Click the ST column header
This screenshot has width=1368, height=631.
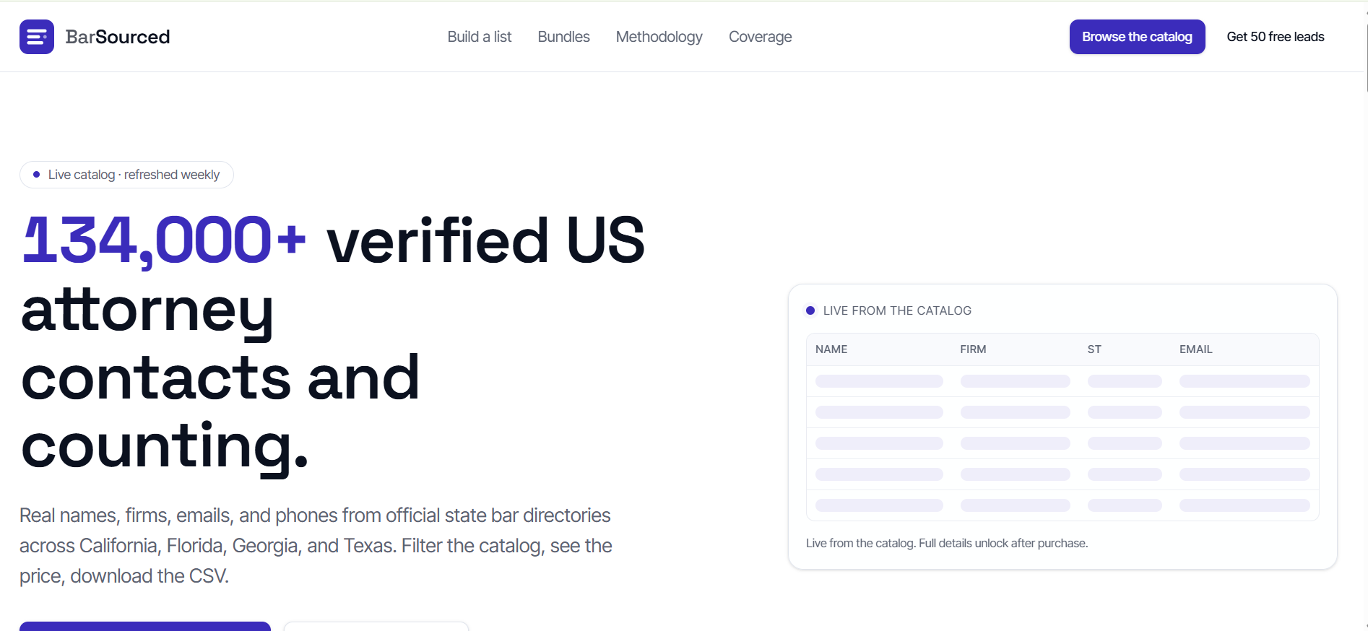coord(1094,349)
